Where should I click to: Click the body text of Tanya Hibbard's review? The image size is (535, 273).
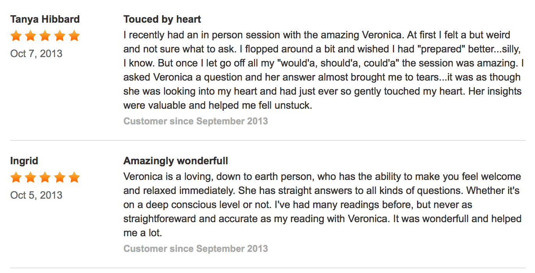coord(324,70)
